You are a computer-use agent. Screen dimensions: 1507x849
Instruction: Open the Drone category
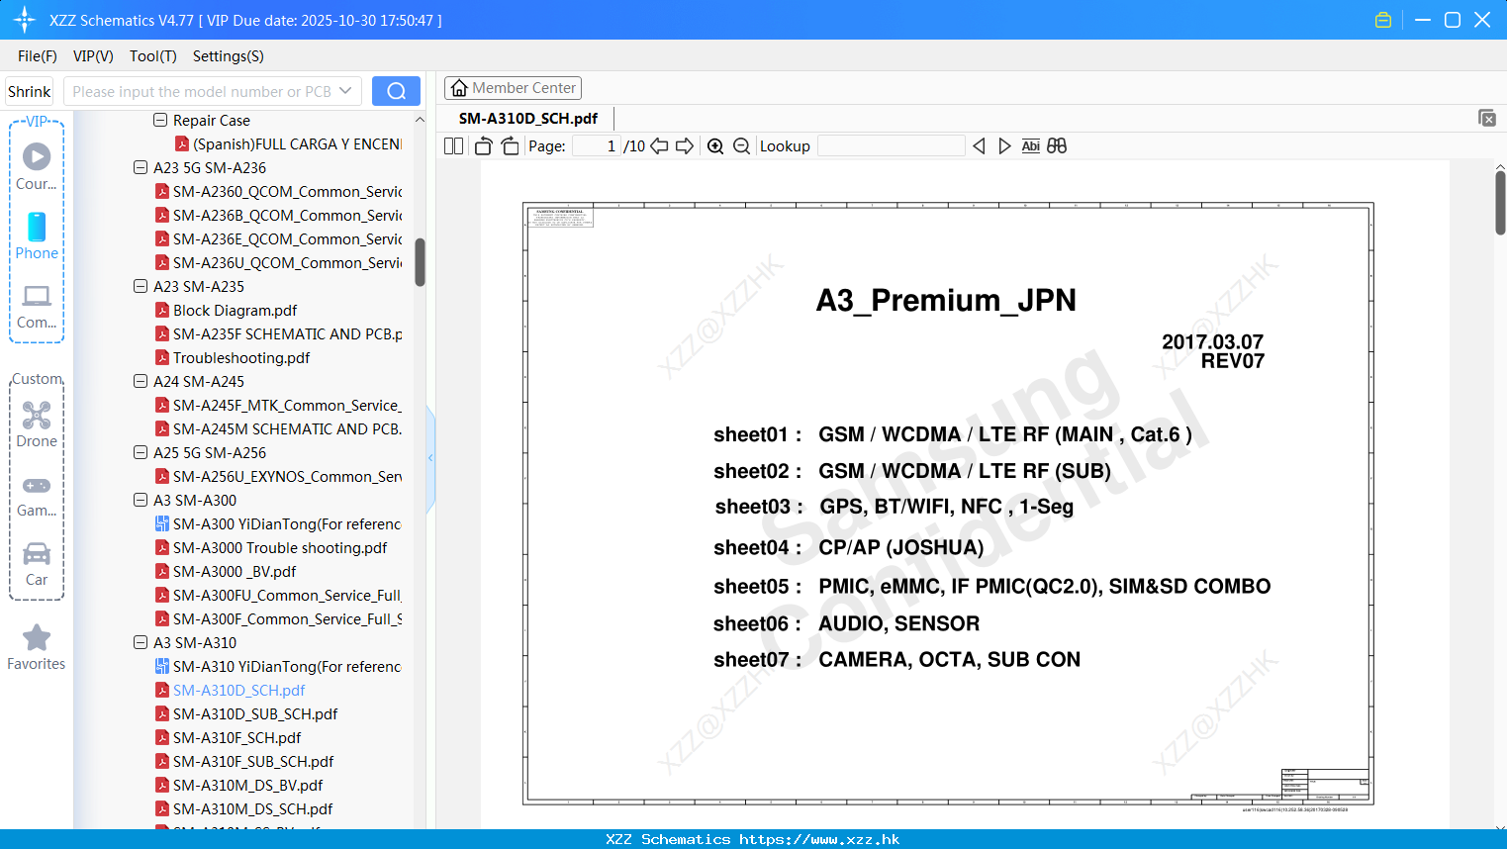(37, 424)
